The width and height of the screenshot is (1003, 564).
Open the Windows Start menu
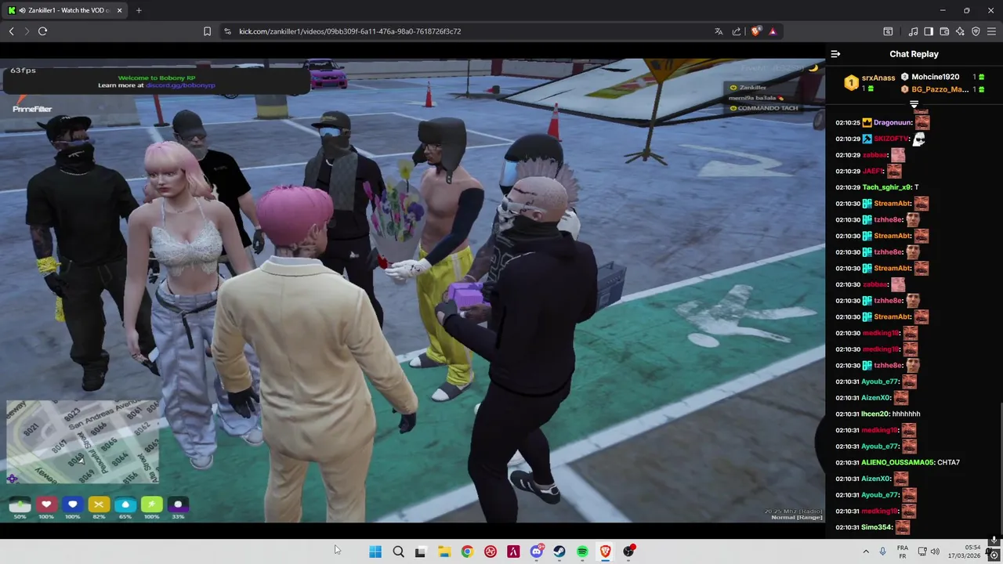[375, 551]
